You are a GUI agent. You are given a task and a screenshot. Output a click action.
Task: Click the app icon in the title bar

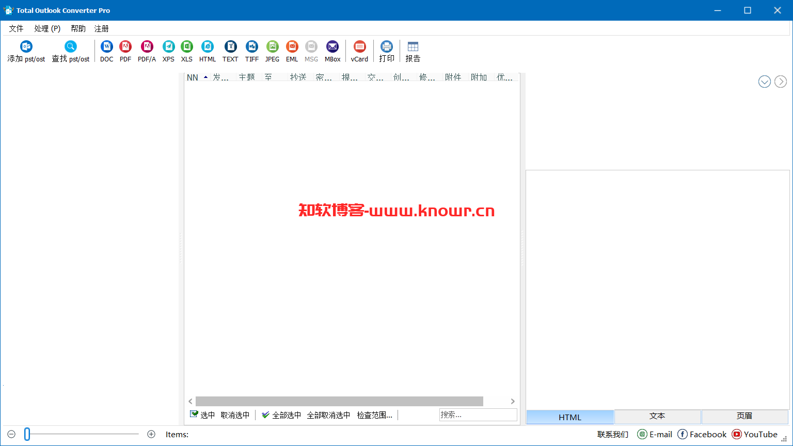(x=8, y=10)
